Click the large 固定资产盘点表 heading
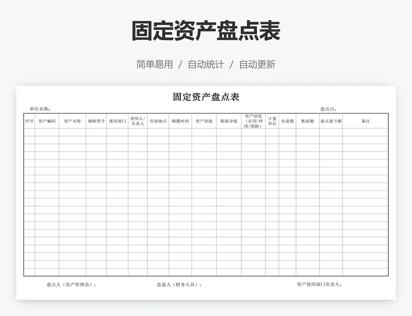Viewport: 412px width, 316px height. pos(206,31)
